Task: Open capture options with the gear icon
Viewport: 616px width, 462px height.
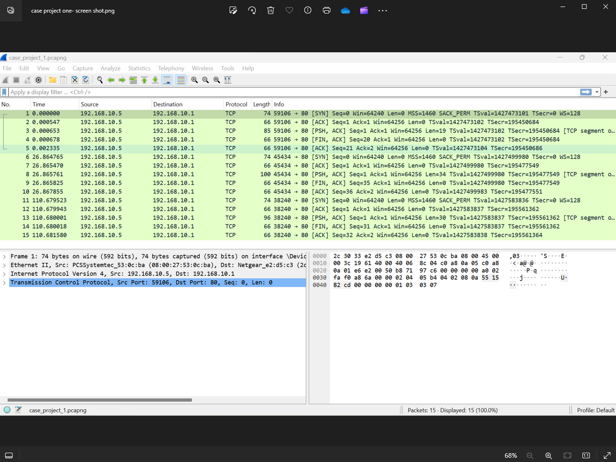Action: coord(39,79)
